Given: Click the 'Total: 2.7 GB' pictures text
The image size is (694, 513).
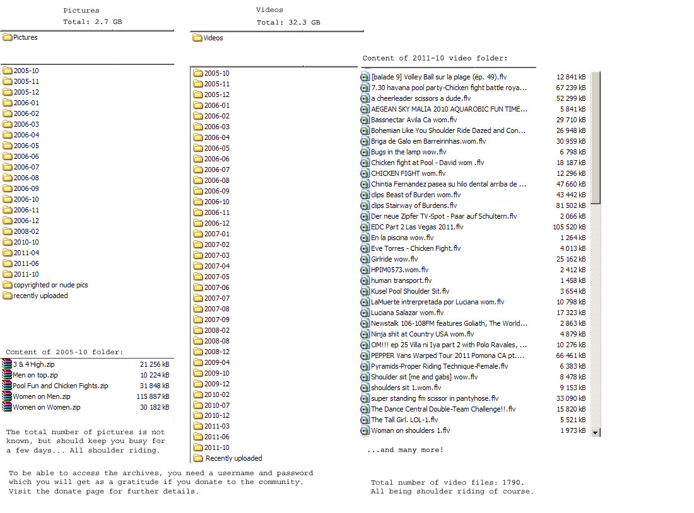Looking at the screenshot, I should (93, 21).
